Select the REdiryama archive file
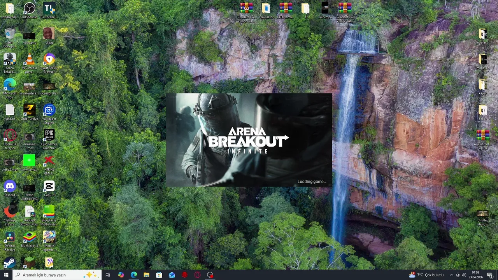 pos(286,10)
